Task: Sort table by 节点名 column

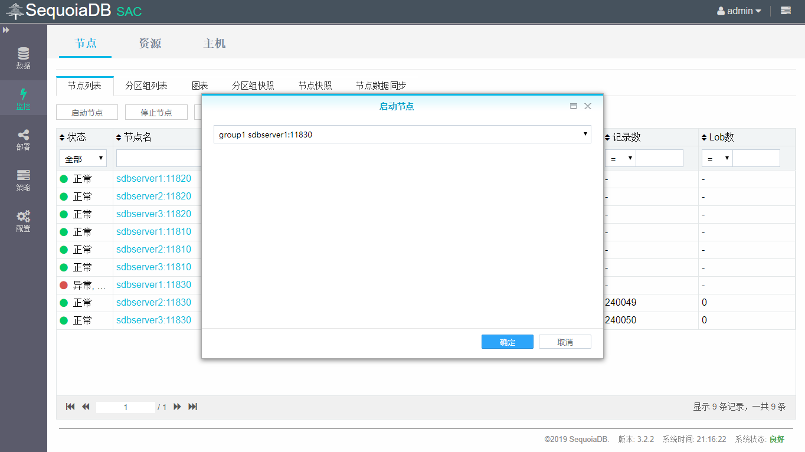Action: point(134,137)
